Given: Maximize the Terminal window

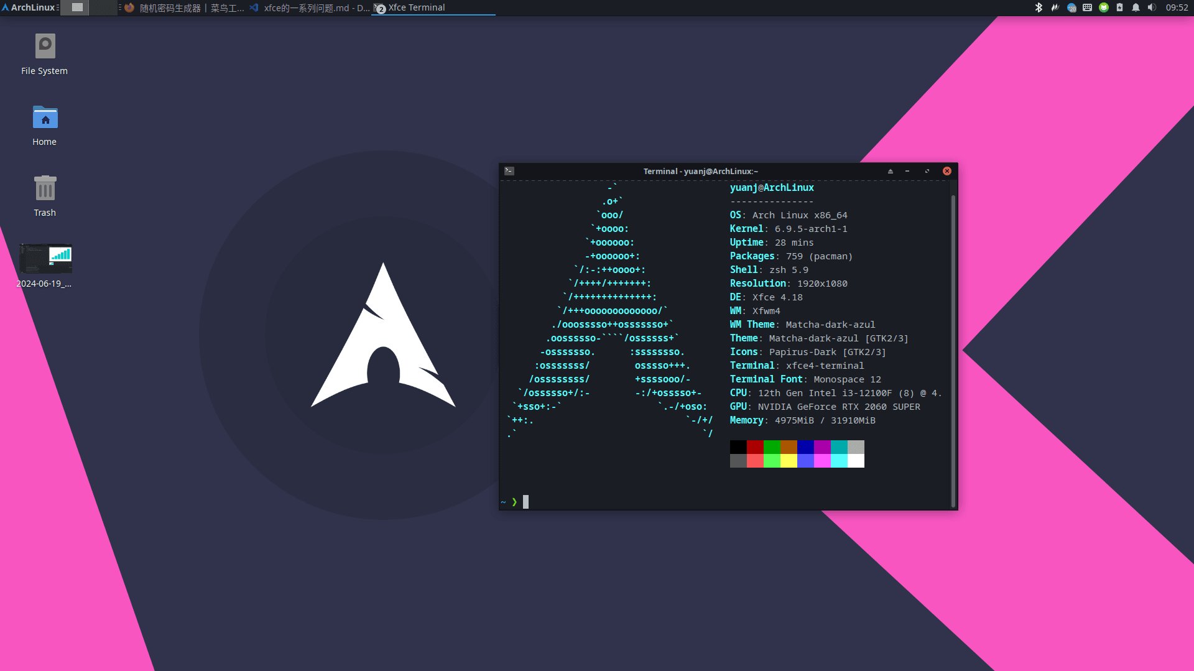Looking at the screenshot, I should pyautogui.click(x=927, y=171).
